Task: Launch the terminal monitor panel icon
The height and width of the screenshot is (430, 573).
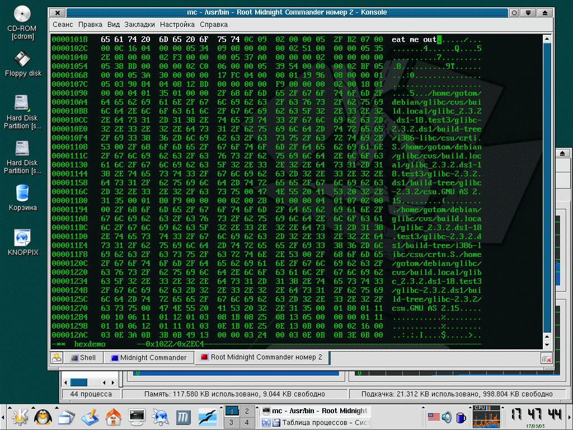Action: [x=137, y=417]
